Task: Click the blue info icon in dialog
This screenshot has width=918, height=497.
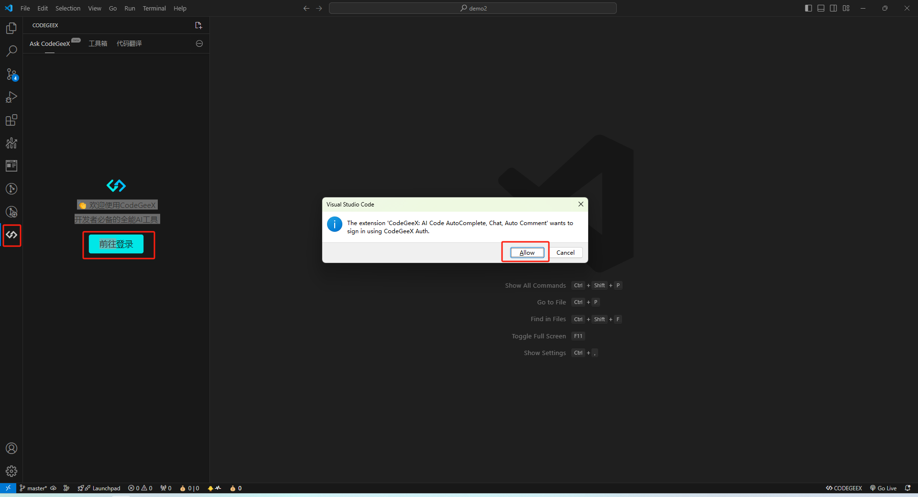Action: [335, 224]
